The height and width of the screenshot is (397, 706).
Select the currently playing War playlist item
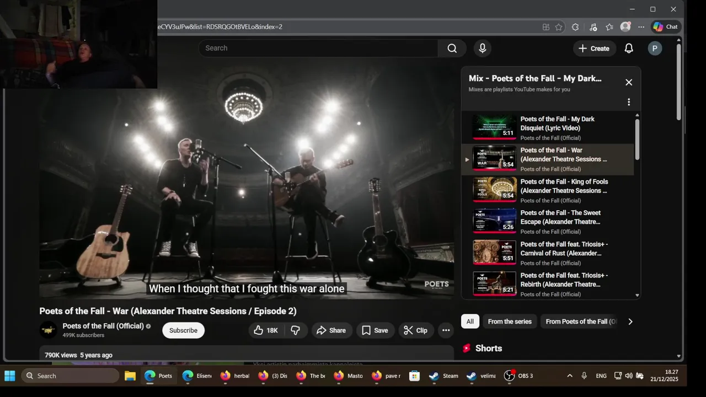point(548,159)
